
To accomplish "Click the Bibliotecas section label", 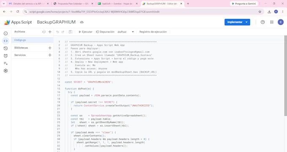I will point(21,48).
